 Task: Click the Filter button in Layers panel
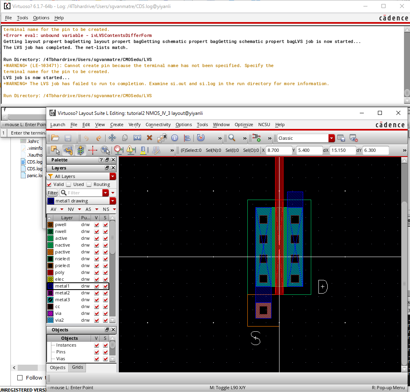click(53, 193)
